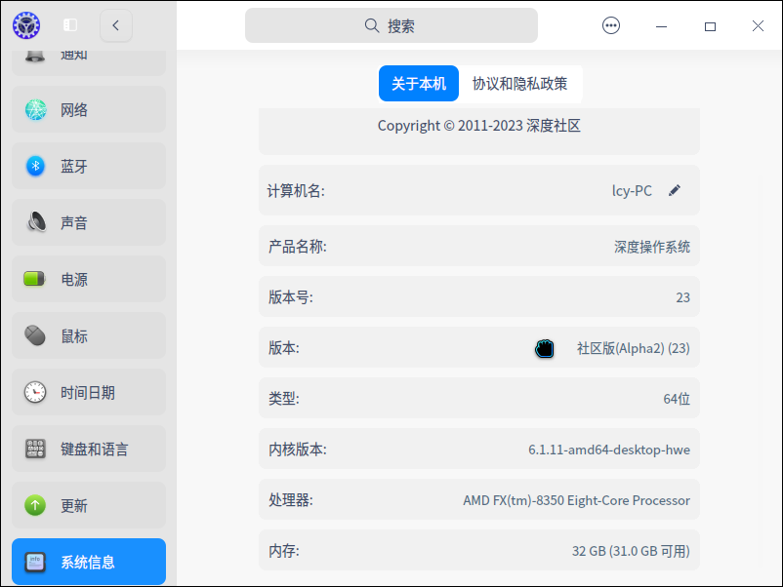Click the Control Center app logo icon
This screenshot has height=587, width=783.
(x=26, y=25)
